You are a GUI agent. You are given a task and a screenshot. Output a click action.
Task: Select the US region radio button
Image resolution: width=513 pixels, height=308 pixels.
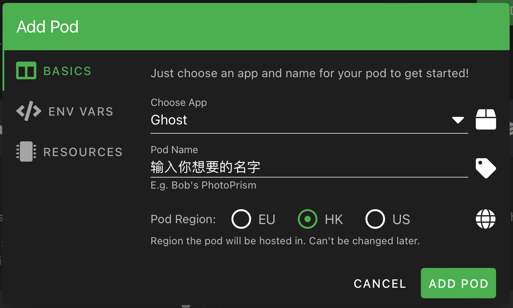pos(375,219)
